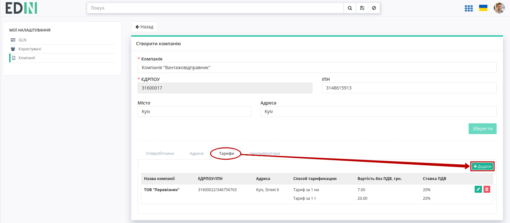This screenshot has height=223, width=510.
Task: Switch to the Співробітники tab
Action: (x=160, y=154)
